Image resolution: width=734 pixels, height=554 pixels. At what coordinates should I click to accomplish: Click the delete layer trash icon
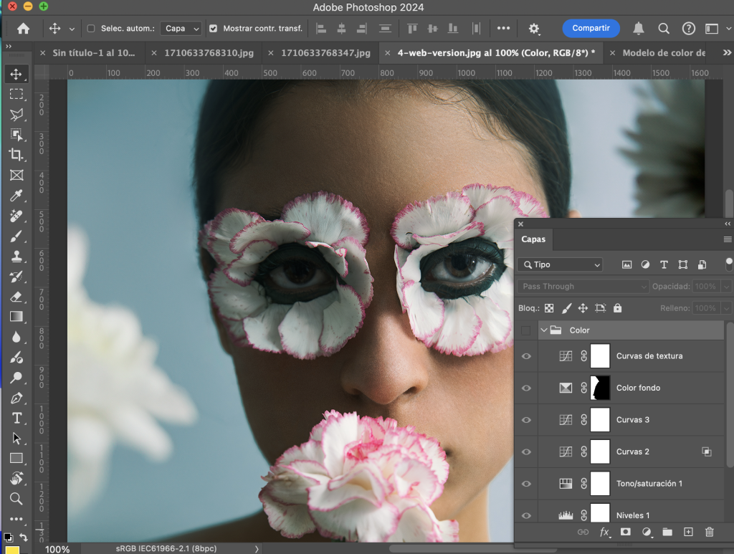pyautogui.click(x=710, y=532)
